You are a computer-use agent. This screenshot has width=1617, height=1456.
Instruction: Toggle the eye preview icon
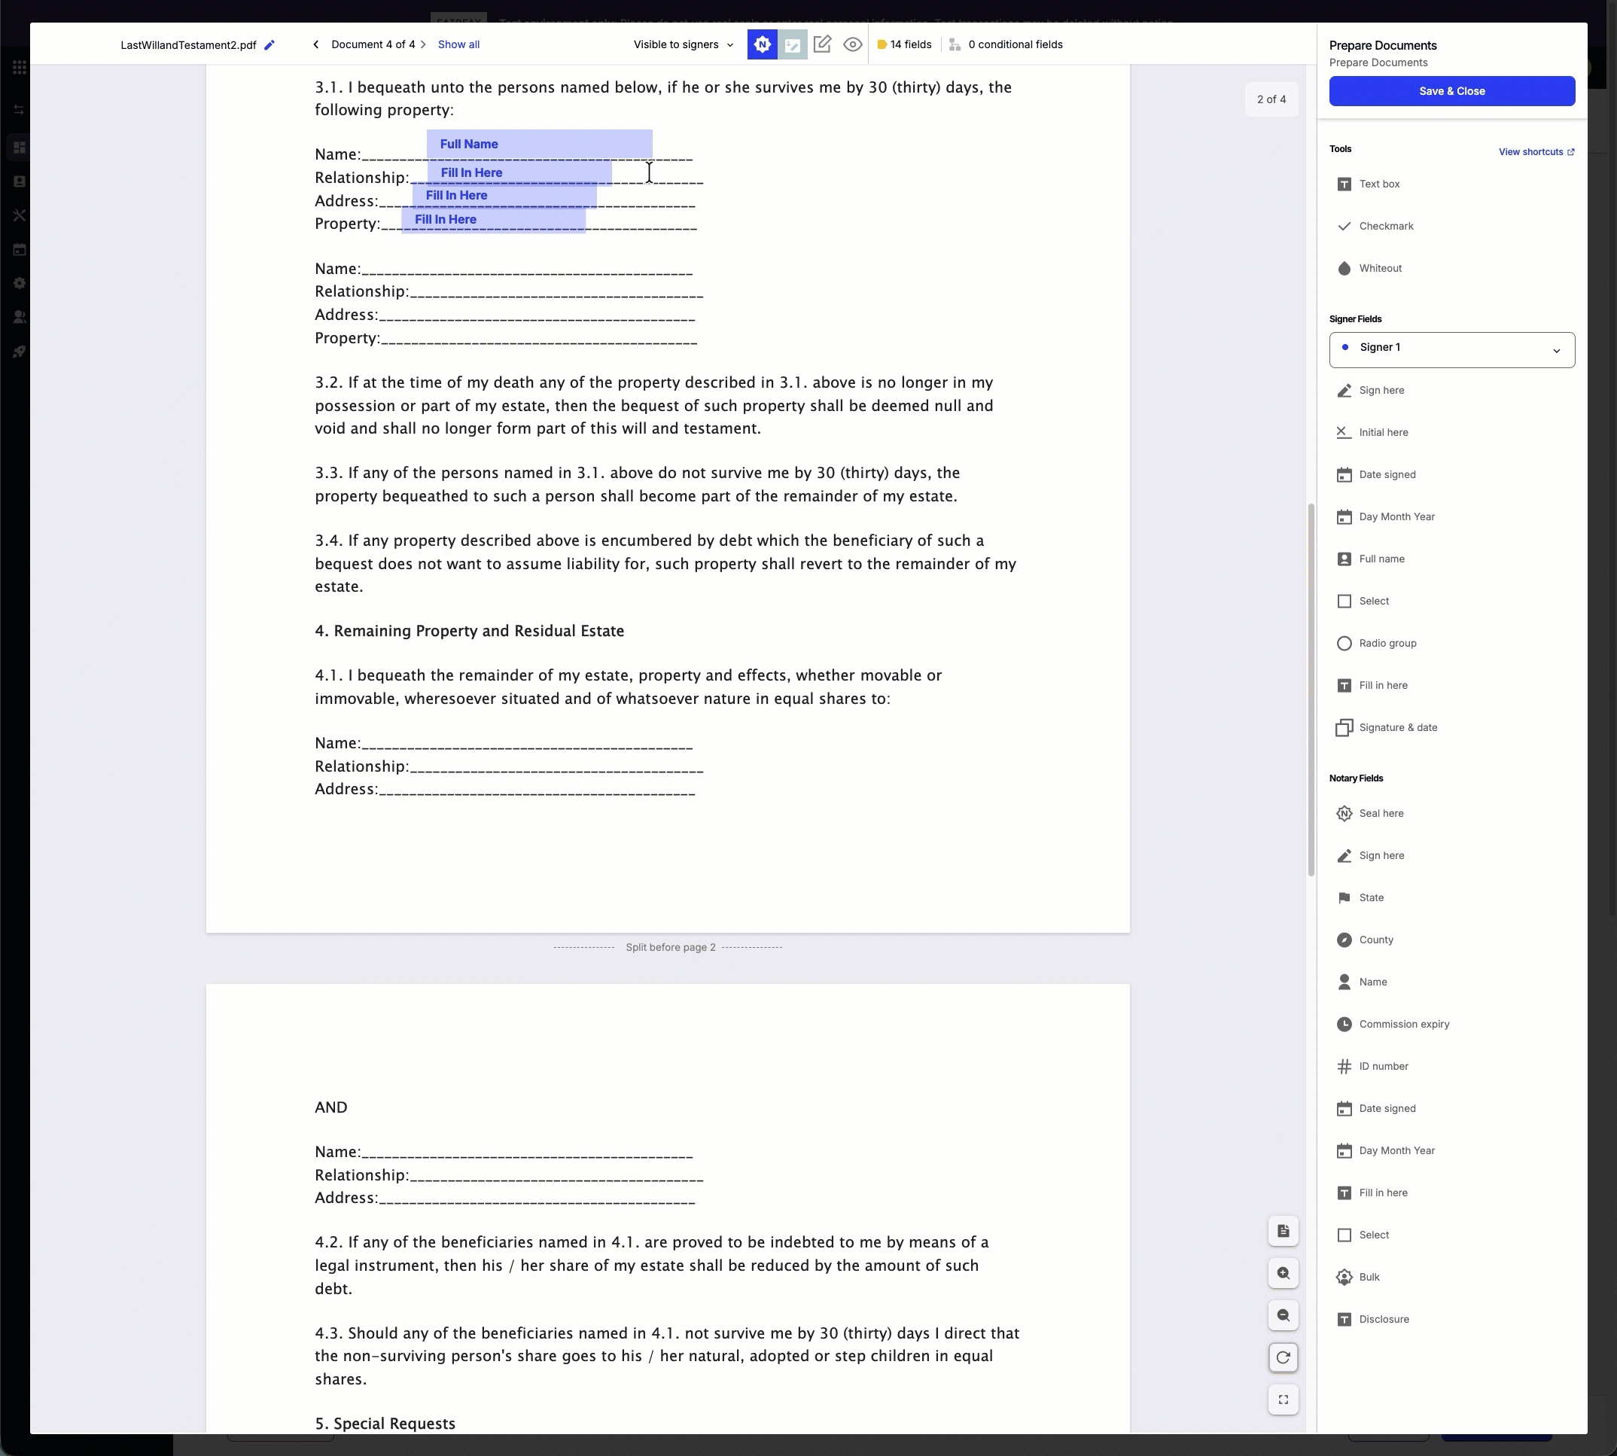(x=853, y=45)
